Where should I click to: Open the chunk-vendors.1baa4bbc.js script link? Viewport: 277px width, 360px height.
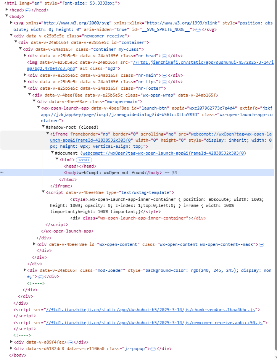click(150, 310)
